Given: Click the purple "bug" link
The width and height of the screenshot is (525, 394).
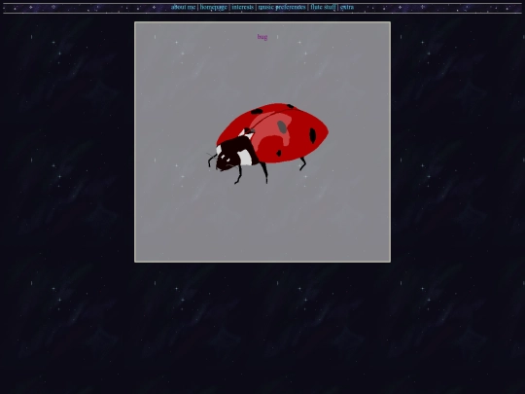Looking at the screenshot, I should (x=262, y=37).
